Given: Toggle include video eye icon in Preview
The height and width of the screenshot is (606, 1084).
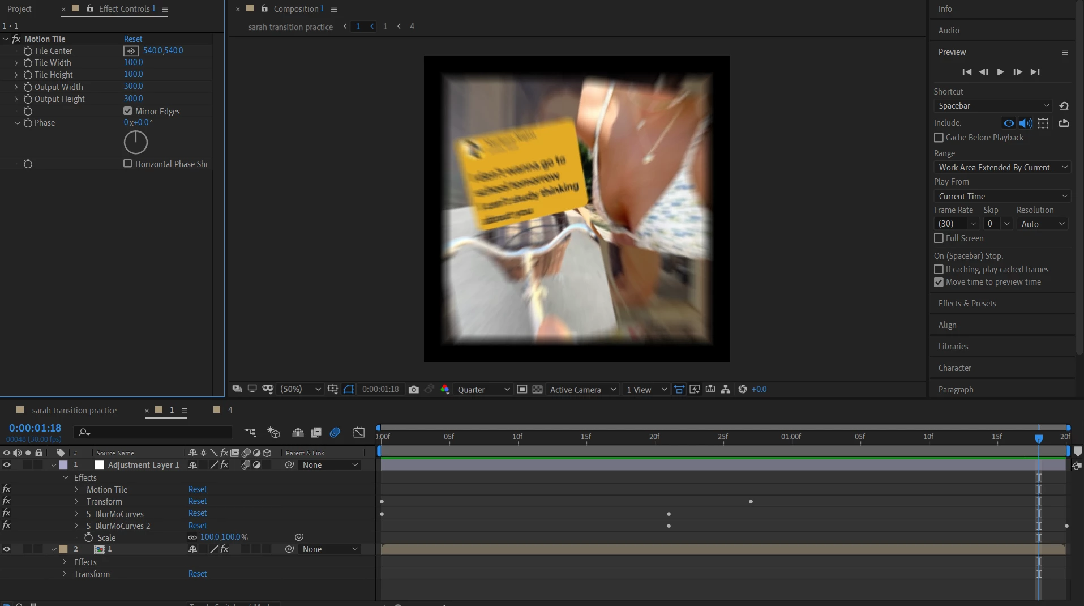Looking at the screenshot, I should (x=1009, y=123).
